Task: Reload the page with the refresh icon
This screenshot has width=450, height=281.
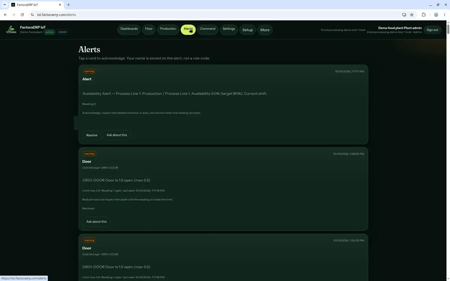Action: pyautogui.click(x=22, y=15)
